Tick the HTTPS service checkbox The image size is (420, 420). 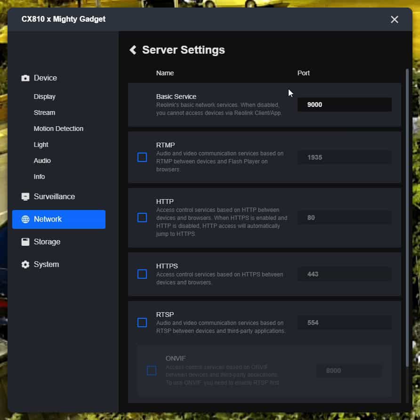142,274
